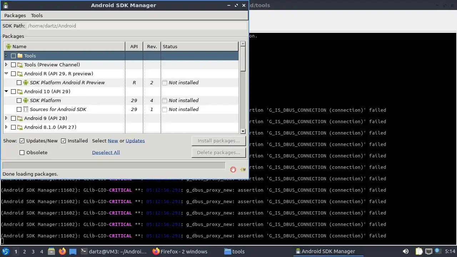Click the SDK Manager icon in the title bar
457x257 pixels.
point(5,5)
